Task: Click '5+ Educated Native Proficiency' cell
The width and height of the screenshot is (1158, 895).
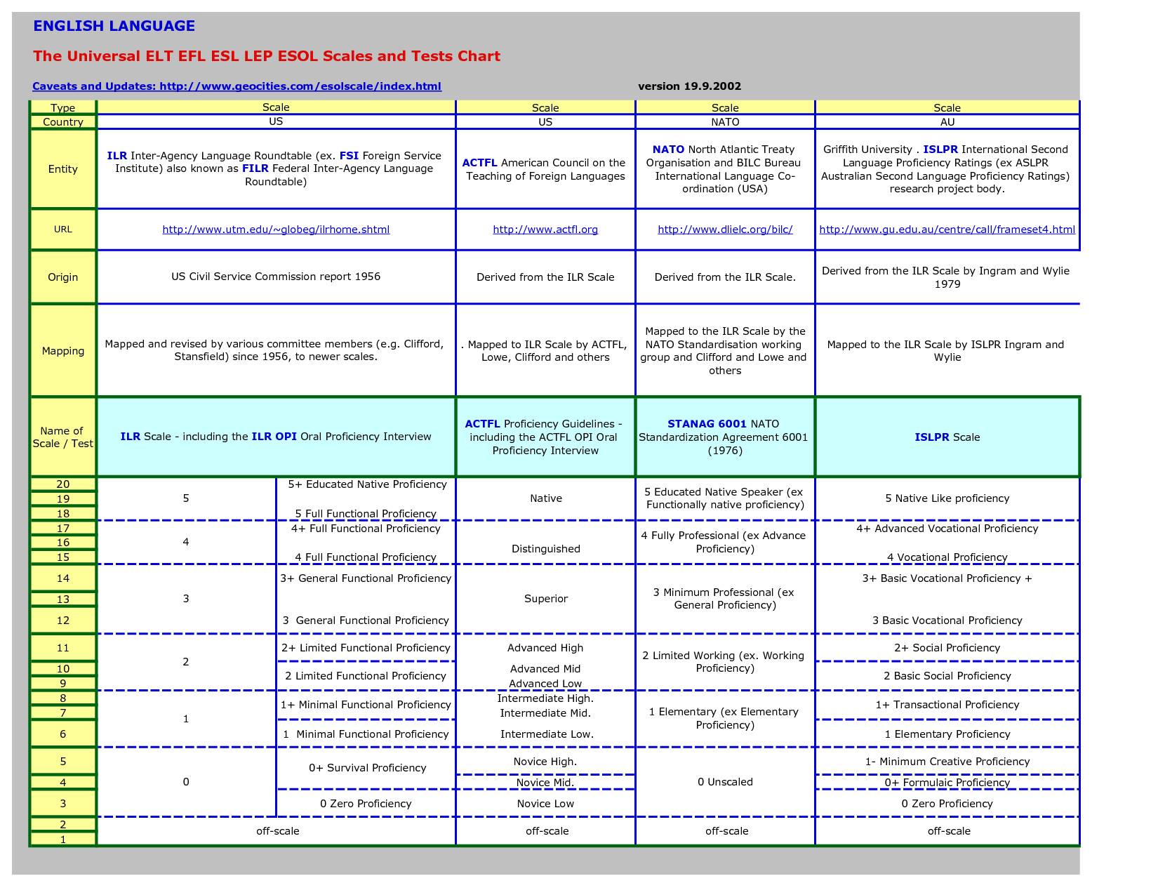Action: pyautogui.click(x=367, y=484)
